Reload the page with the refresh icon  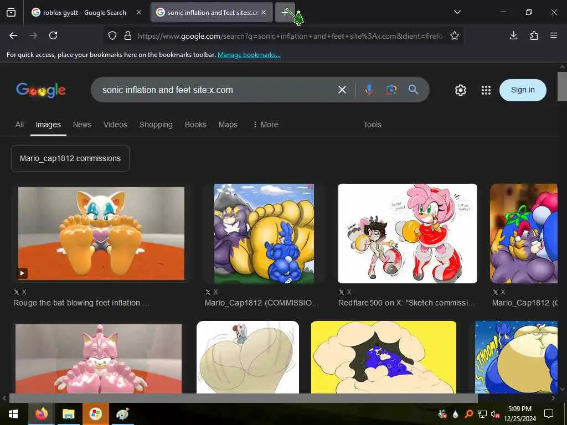pyautogui.click(x=53, y=35)
